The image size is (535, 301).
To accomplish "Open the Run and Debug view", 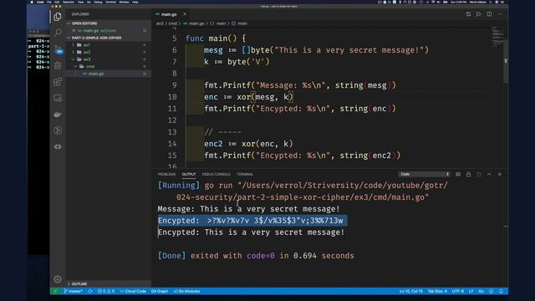I will [x=58, y=65].
